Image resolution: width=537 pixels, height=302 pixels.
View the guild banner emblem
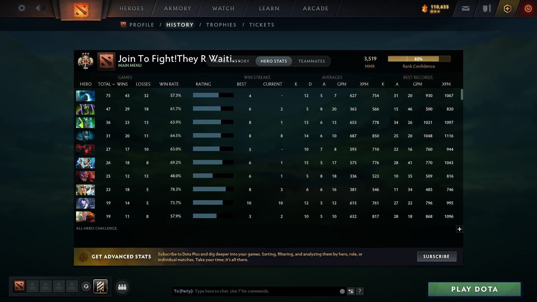100,287
